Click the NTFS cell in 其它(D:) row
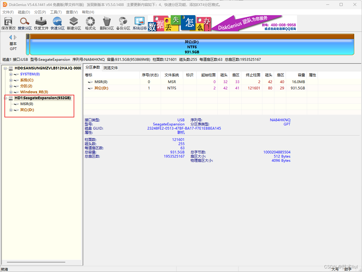This screenshot has height=272, width=362. point(172,88)
